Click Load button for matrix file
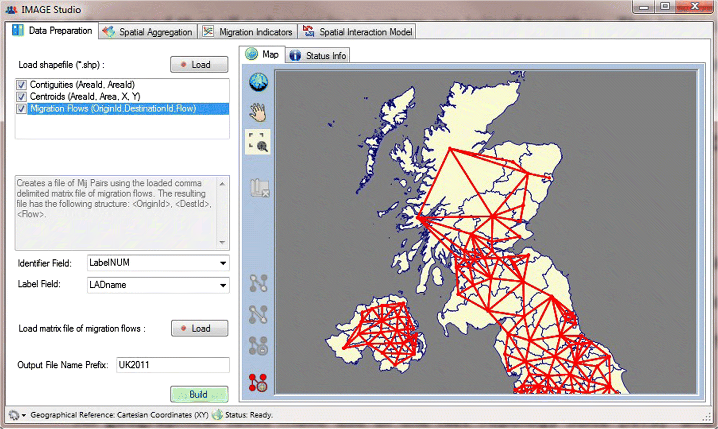This screenshot has height=429, width=718. (x=200, y=328)
